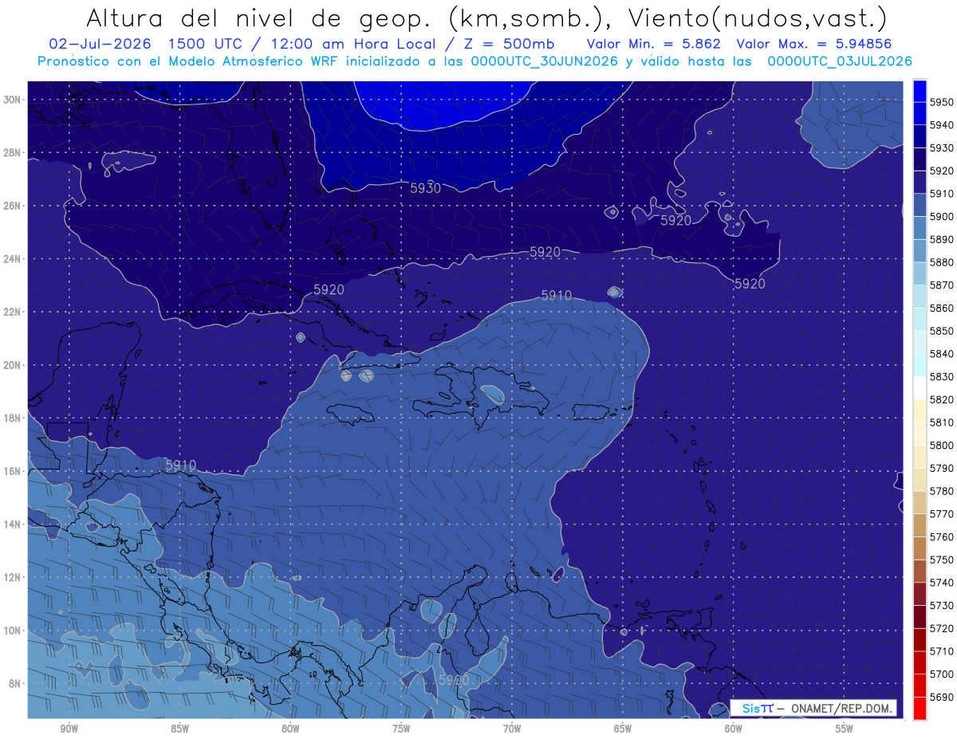Click the 'ONAMET/REP.DOM.' logo box
957x739 pixels.
tap(813, 707)
